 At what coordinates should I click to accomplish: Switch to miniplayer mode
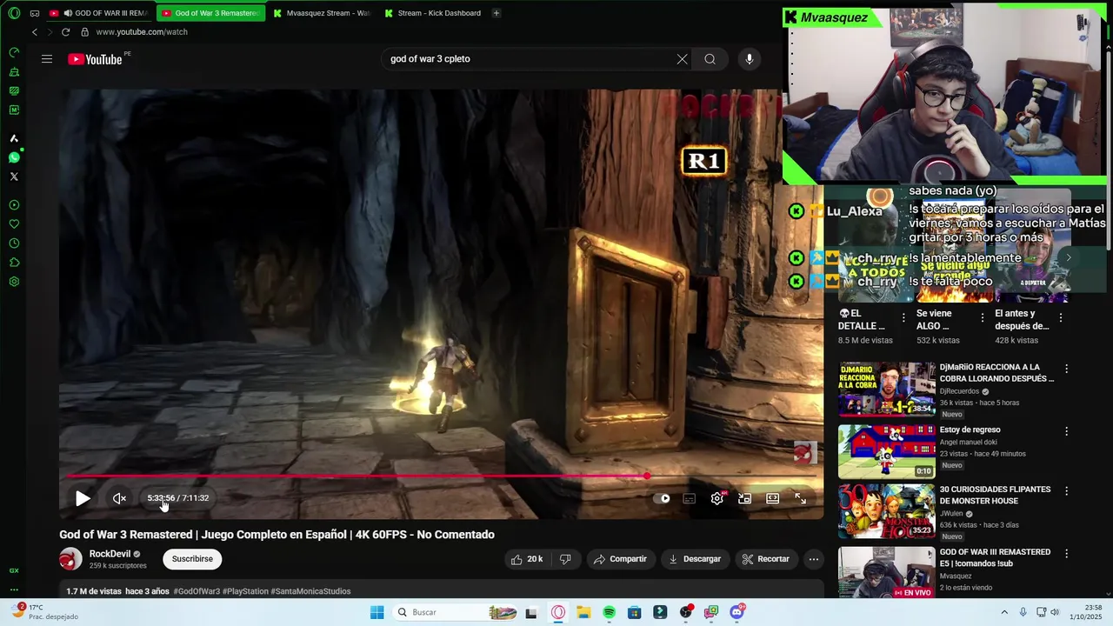(x=744, y=498)
